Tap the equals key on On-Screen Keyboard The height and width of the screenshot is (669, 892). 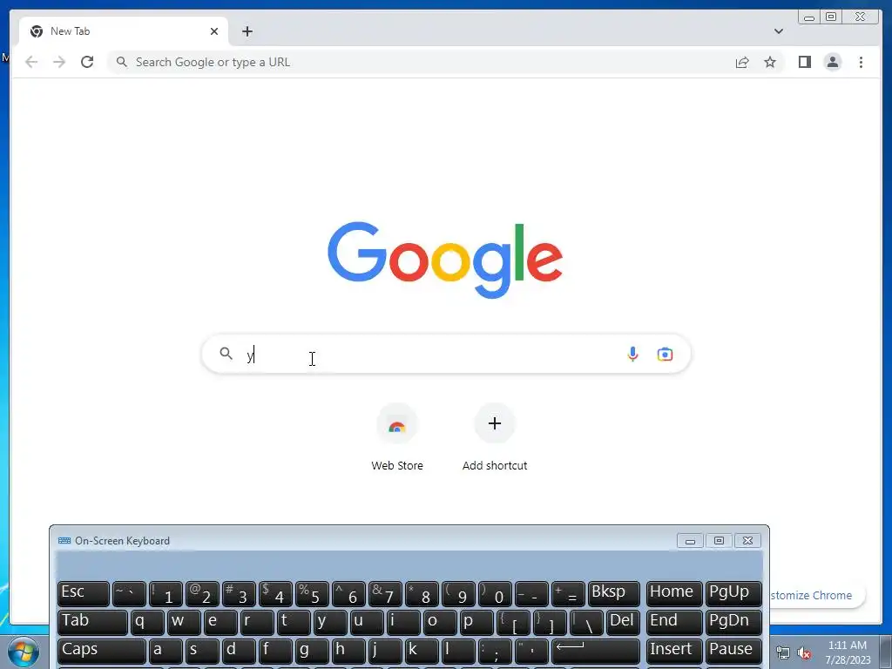568,593
